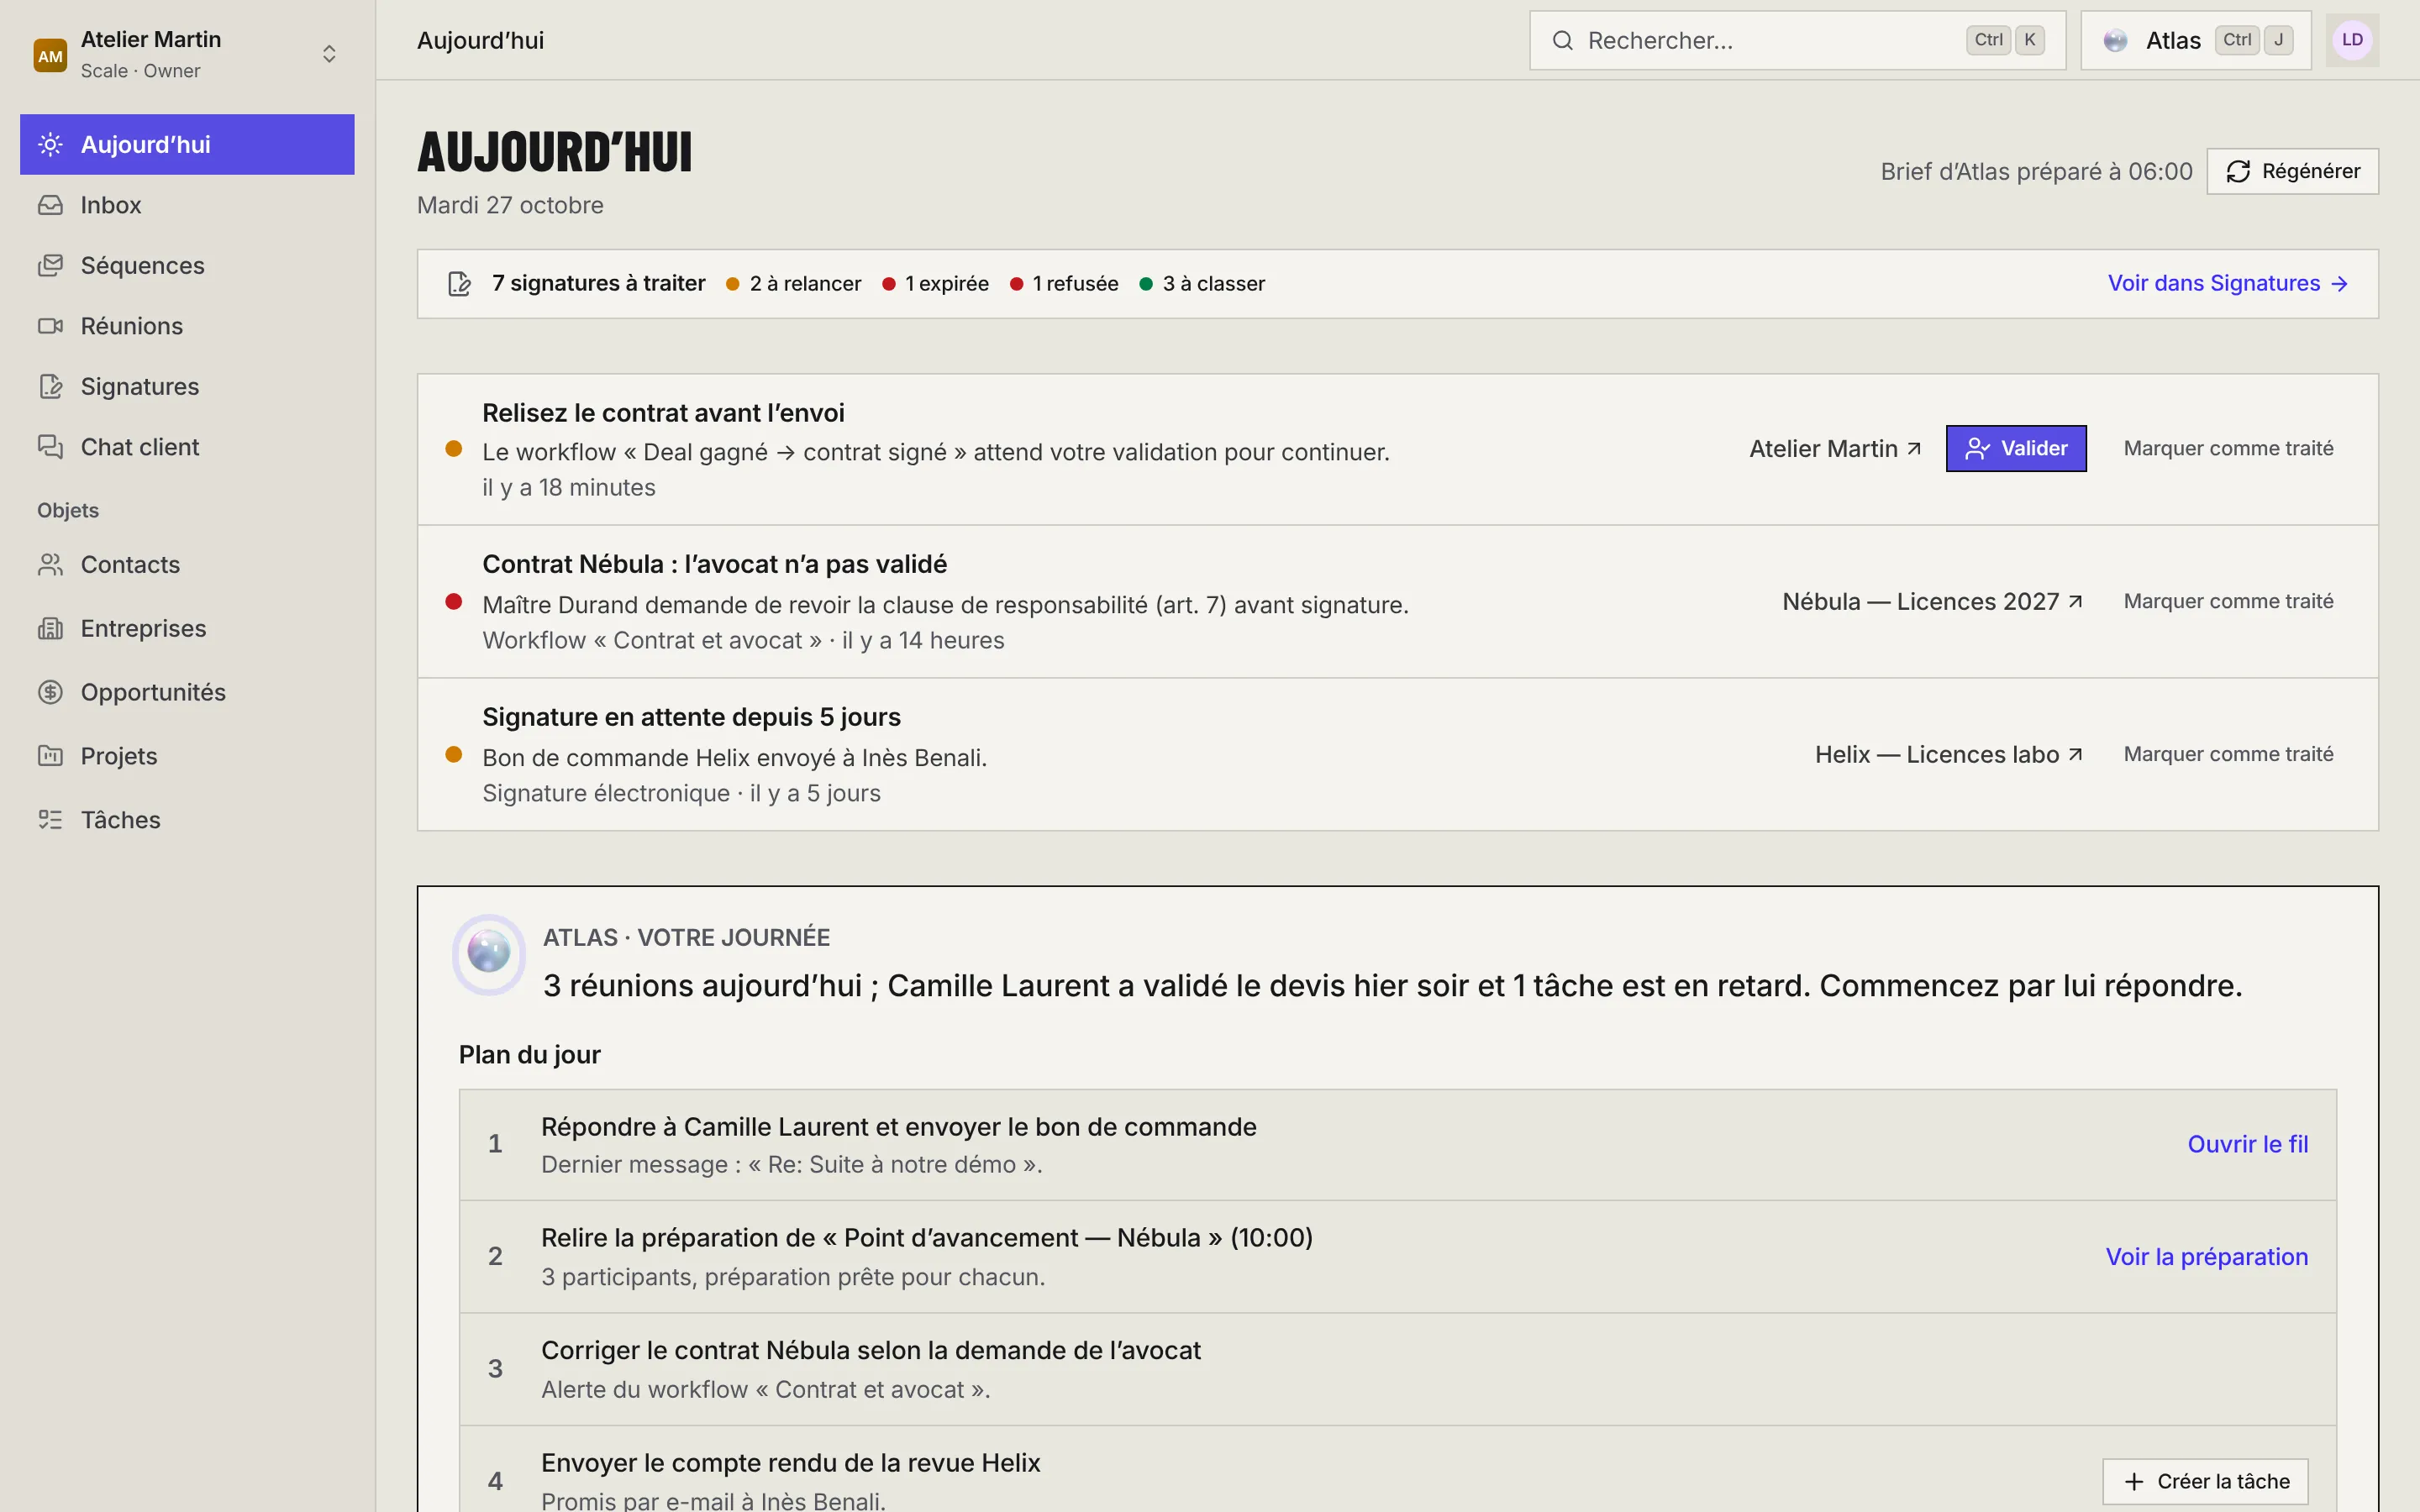Open the Aujourd'hui sun icon in sidebar
The height and width of the screenshot is (1512, 2420).
pos(50,145)
